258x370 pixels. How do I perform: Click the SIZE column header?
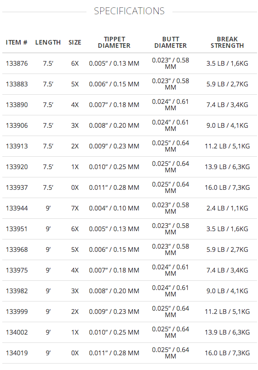(75, 42)
